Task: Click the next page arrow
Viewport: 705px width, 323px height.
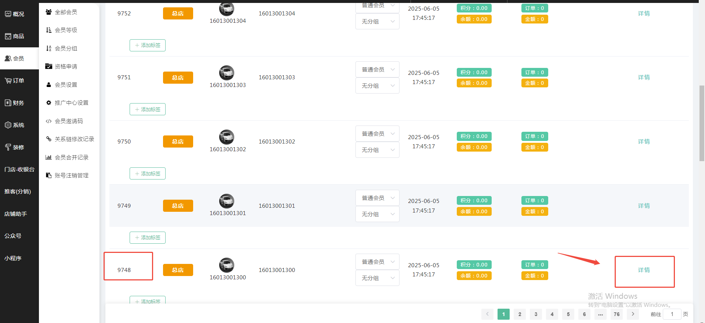Action: (x=633, y=314)
